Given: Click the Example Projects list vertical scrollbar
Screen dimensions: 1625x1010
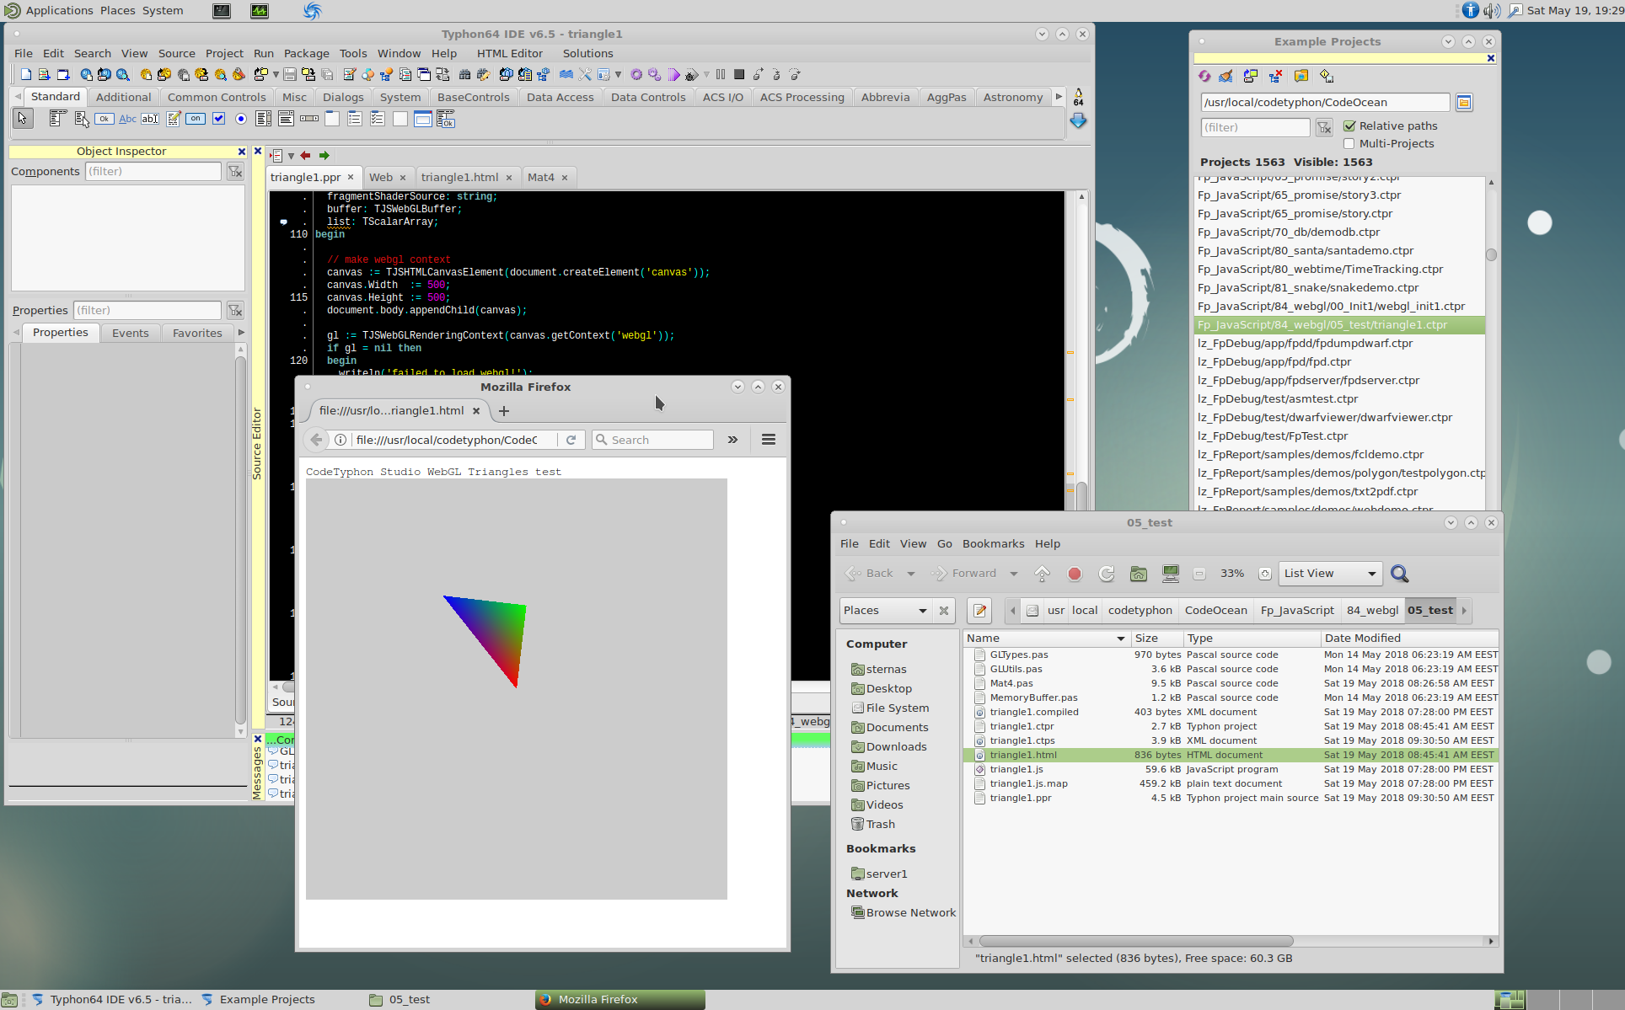Looking at the screenshot, I should [1491, 254].
